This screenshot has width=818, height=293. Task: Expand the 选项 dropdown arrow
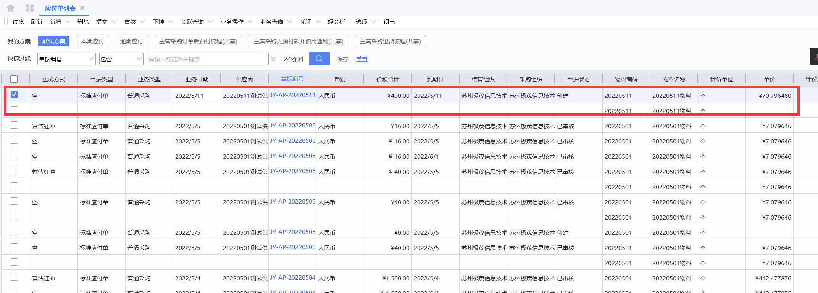pos(374,22)
